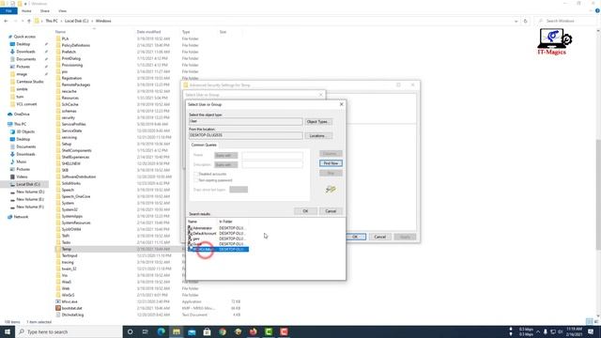The image size is (601, 338).
Task: Open the notification center icon
Action: point(591,331)
